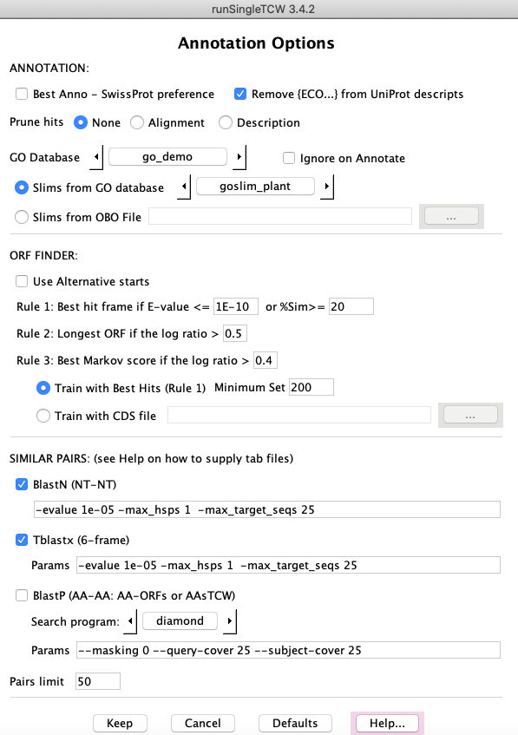Open the diamond search program dropdown

180,621
